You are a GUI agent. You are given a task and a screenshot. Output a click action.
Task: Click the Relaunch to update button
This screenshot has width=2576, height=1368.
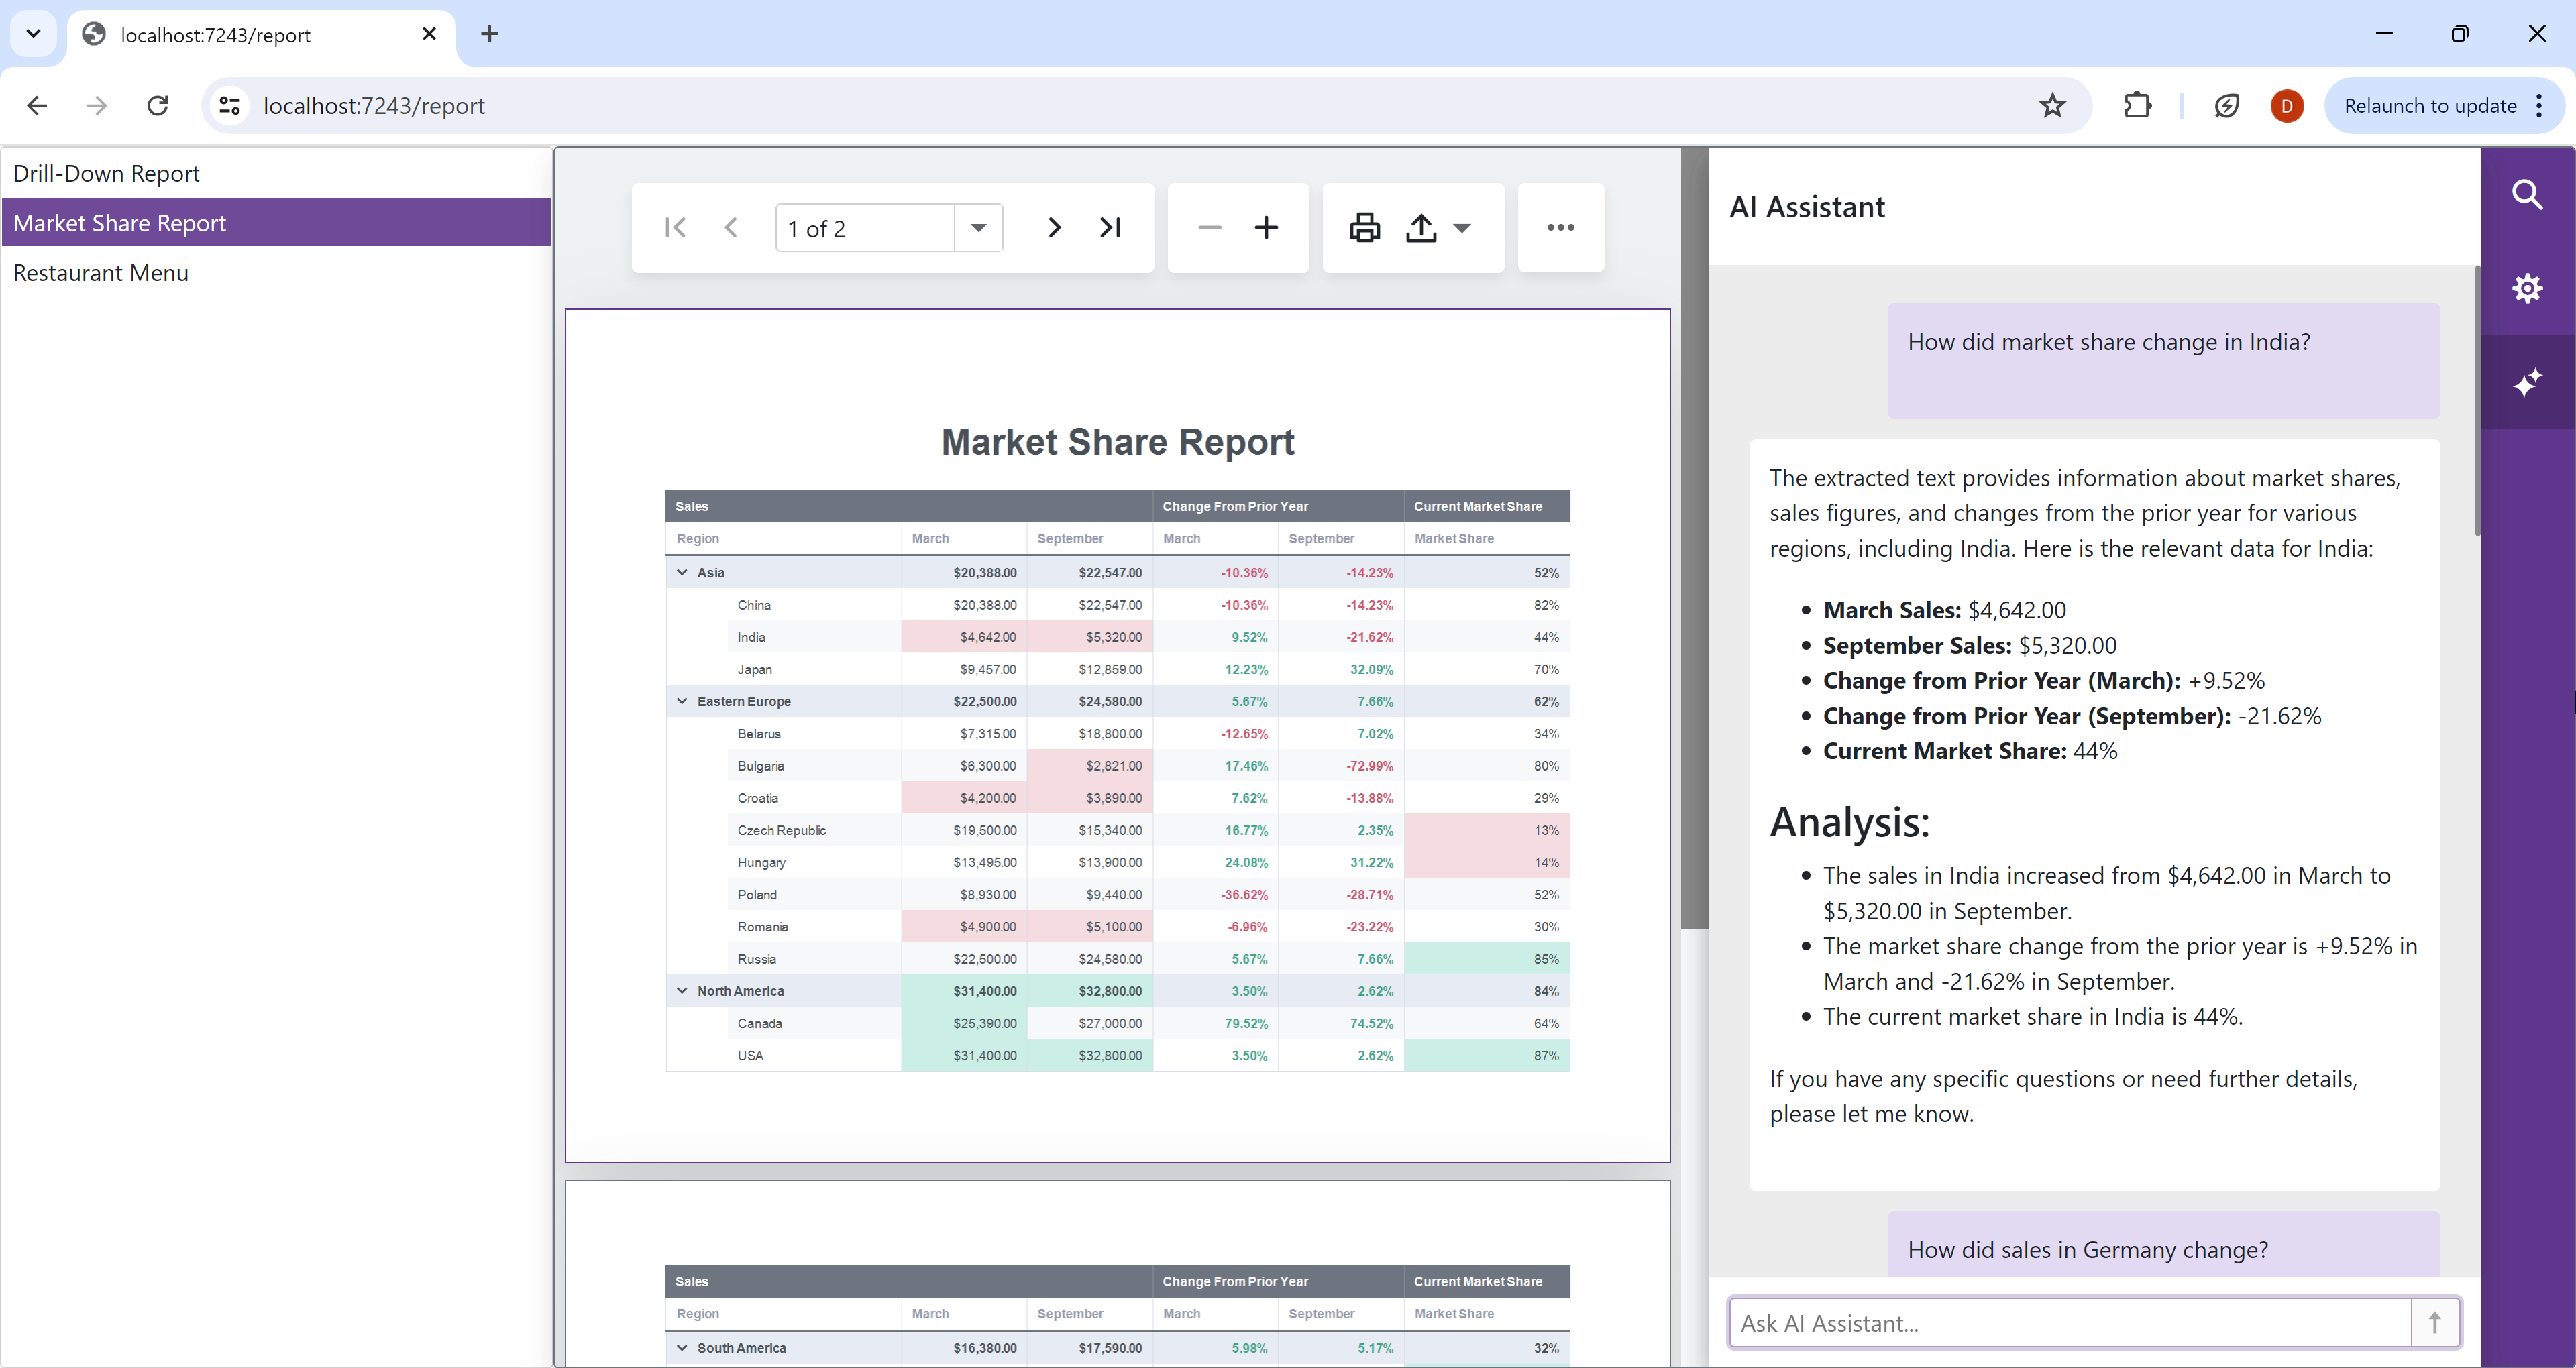point(2430,106)
